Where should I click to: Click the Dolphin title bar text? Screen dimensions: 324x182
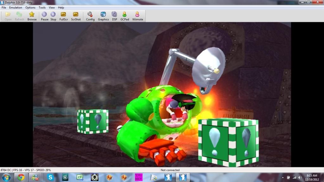(x=19, y=3)
